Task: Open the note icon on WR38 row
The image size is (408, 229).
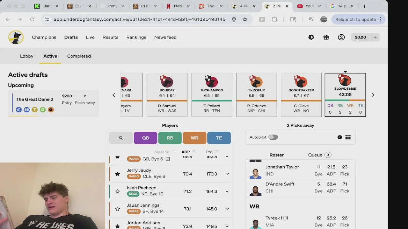Action: point(168,159)
